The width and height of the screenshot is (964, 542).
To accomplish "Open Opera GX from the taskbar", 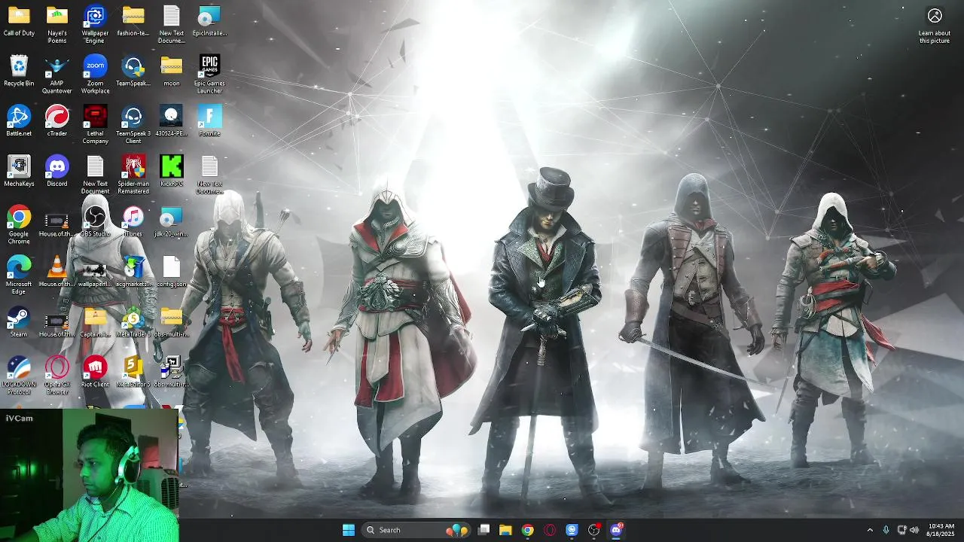I will [x=550, y=530].
